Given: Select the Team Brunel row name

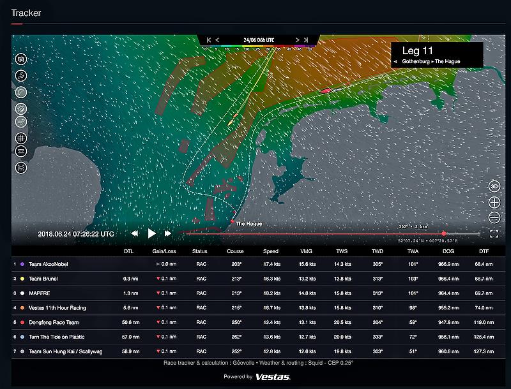Looking at the screenshot, I should [43, 279].
